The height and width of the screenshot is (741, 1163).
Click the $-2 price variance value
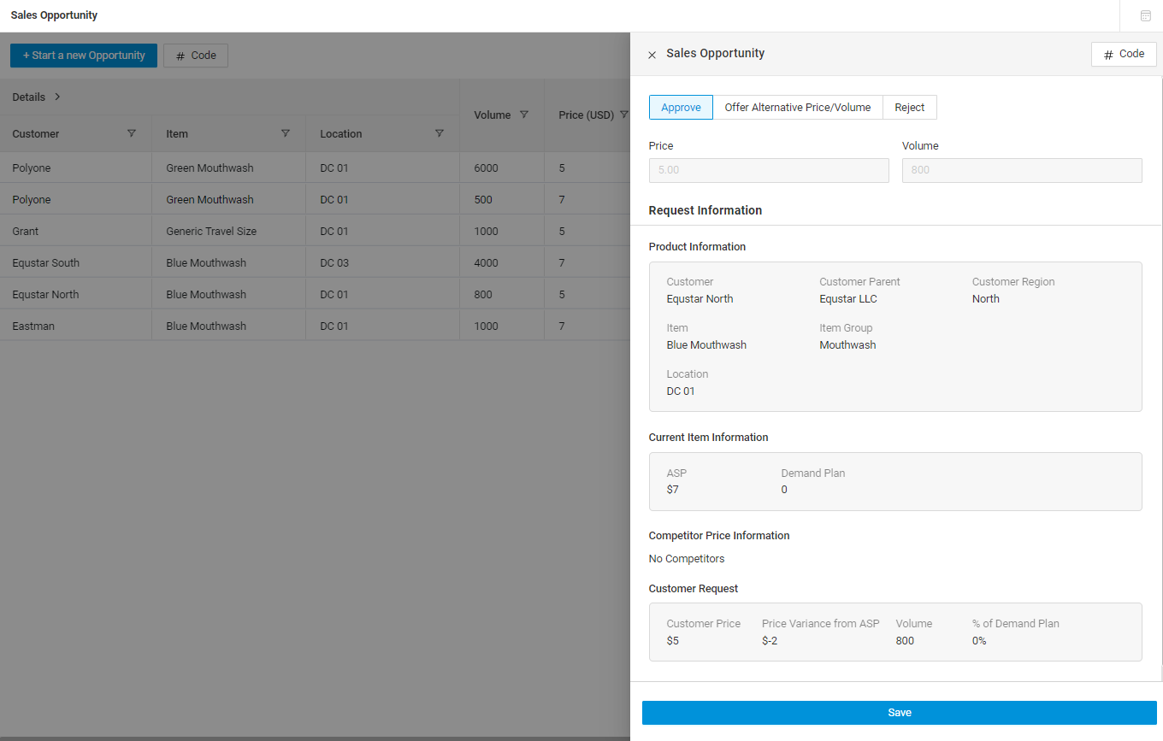pyautogui.click(x=770, y=641)
